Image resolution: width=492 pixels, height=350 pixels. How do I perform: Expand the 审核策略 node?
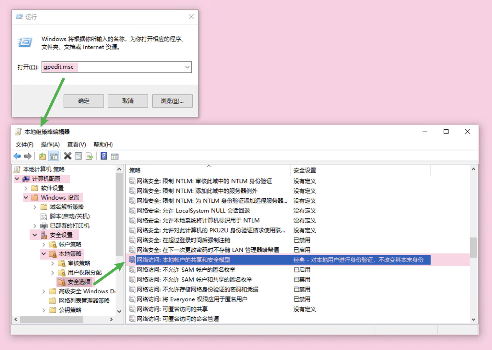pyautogui.click(x=53, y=263)
